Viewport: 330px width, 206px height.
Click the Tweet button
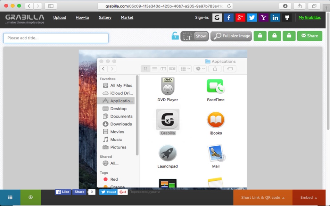pyautogui.click(x=108, y=192)
